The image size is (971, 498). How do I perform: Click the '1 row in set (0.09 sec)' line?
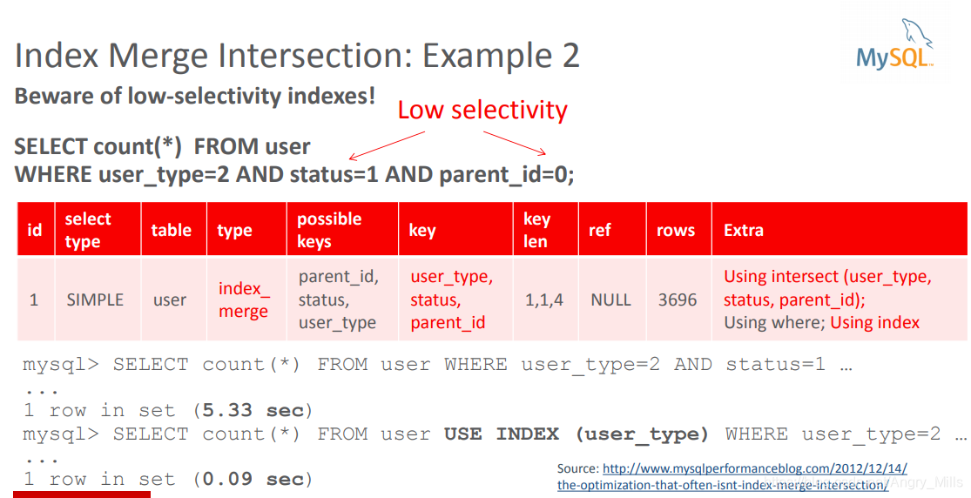click(x=168, y=480)
